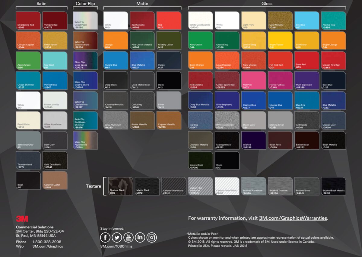Pick the Gloss Flip Psychedelic swatch
The height and width of the screenshot is (257, 362).
(x=85, y=140)
